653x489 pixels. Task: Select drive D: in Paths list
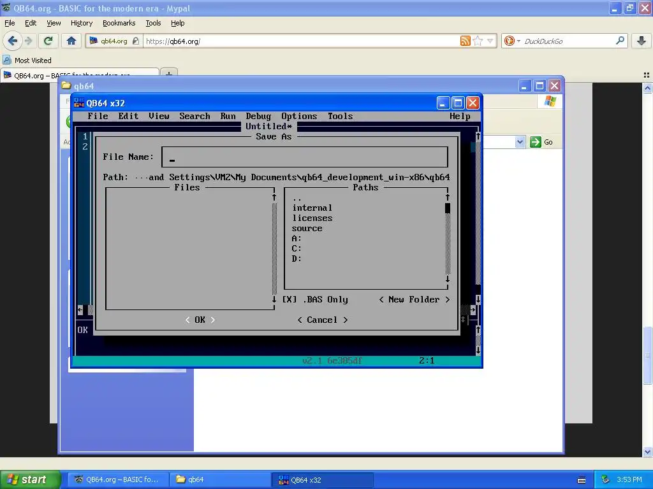tap(297, 259)
